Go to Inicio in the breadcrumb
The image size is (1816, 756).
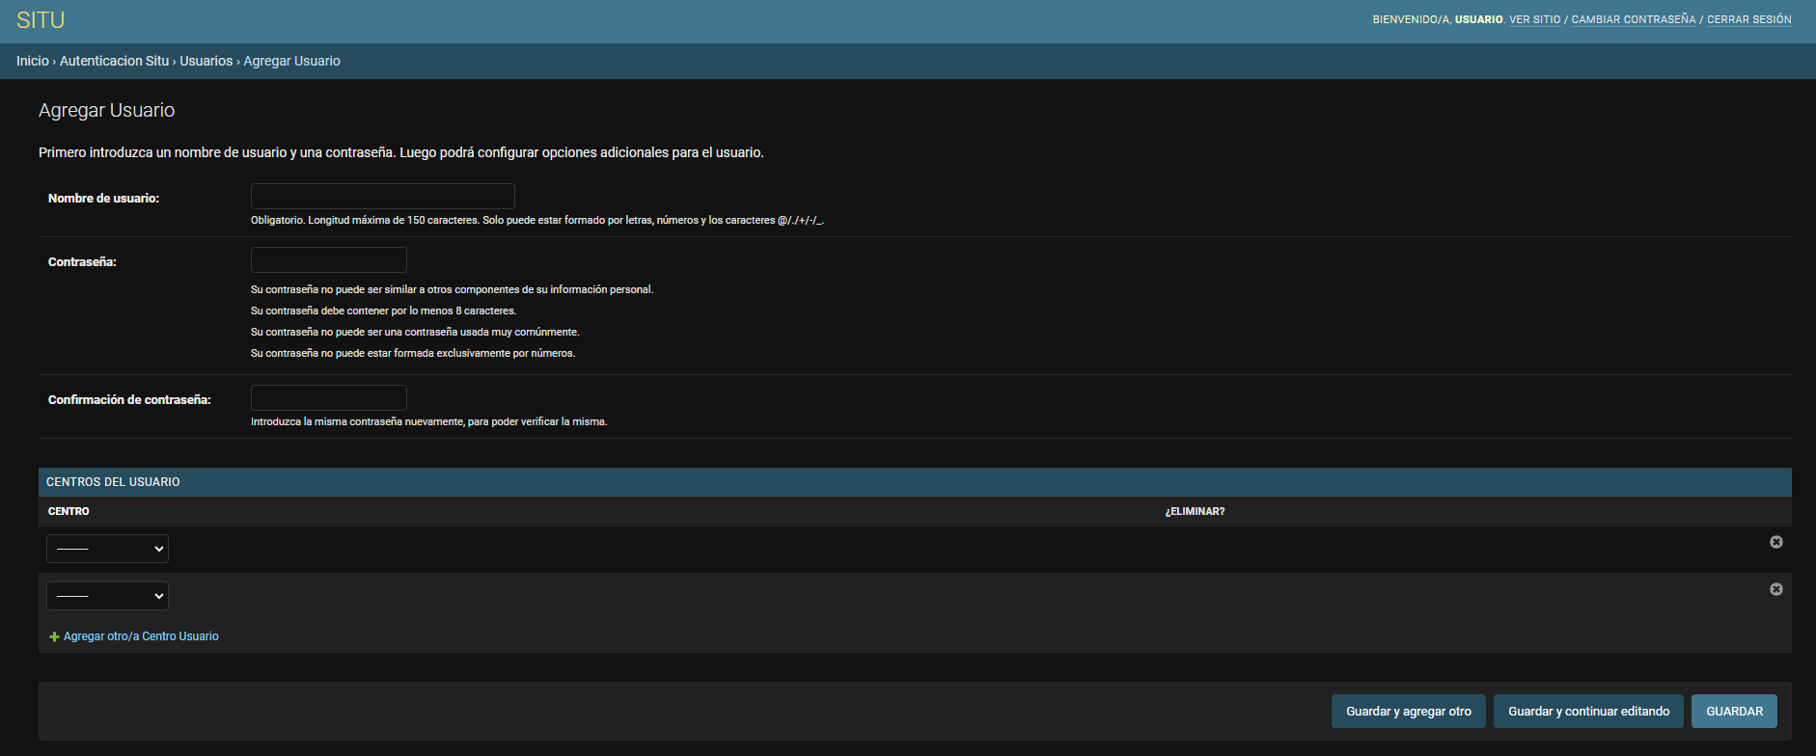(32, 61)
